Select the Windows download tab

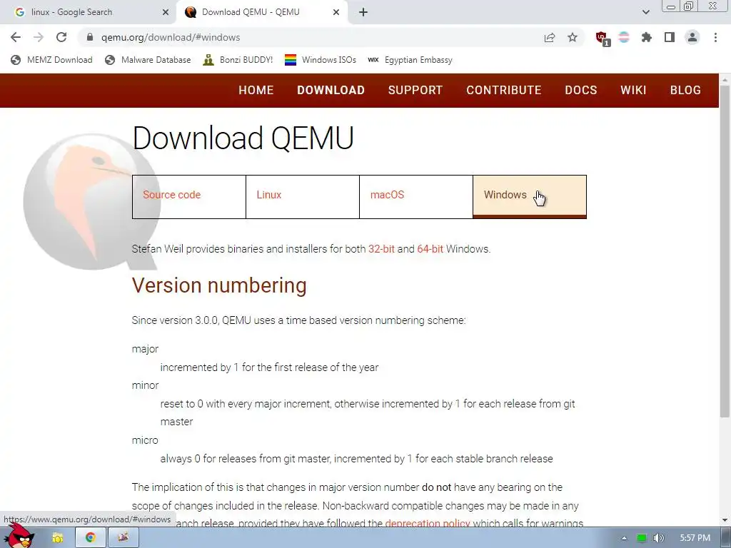[530, 197]
